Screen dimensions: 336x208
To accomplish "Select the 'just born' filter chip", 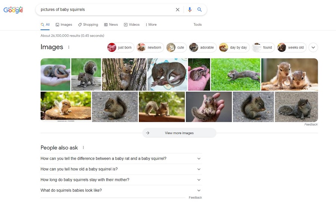I will click(x=121, y=47).
